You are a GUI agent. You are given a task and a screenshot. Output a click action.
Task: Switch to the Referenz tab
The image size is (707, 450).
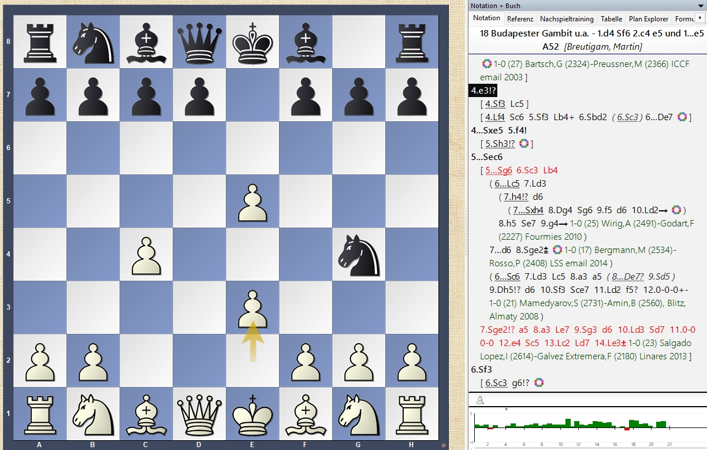point(520,19)
